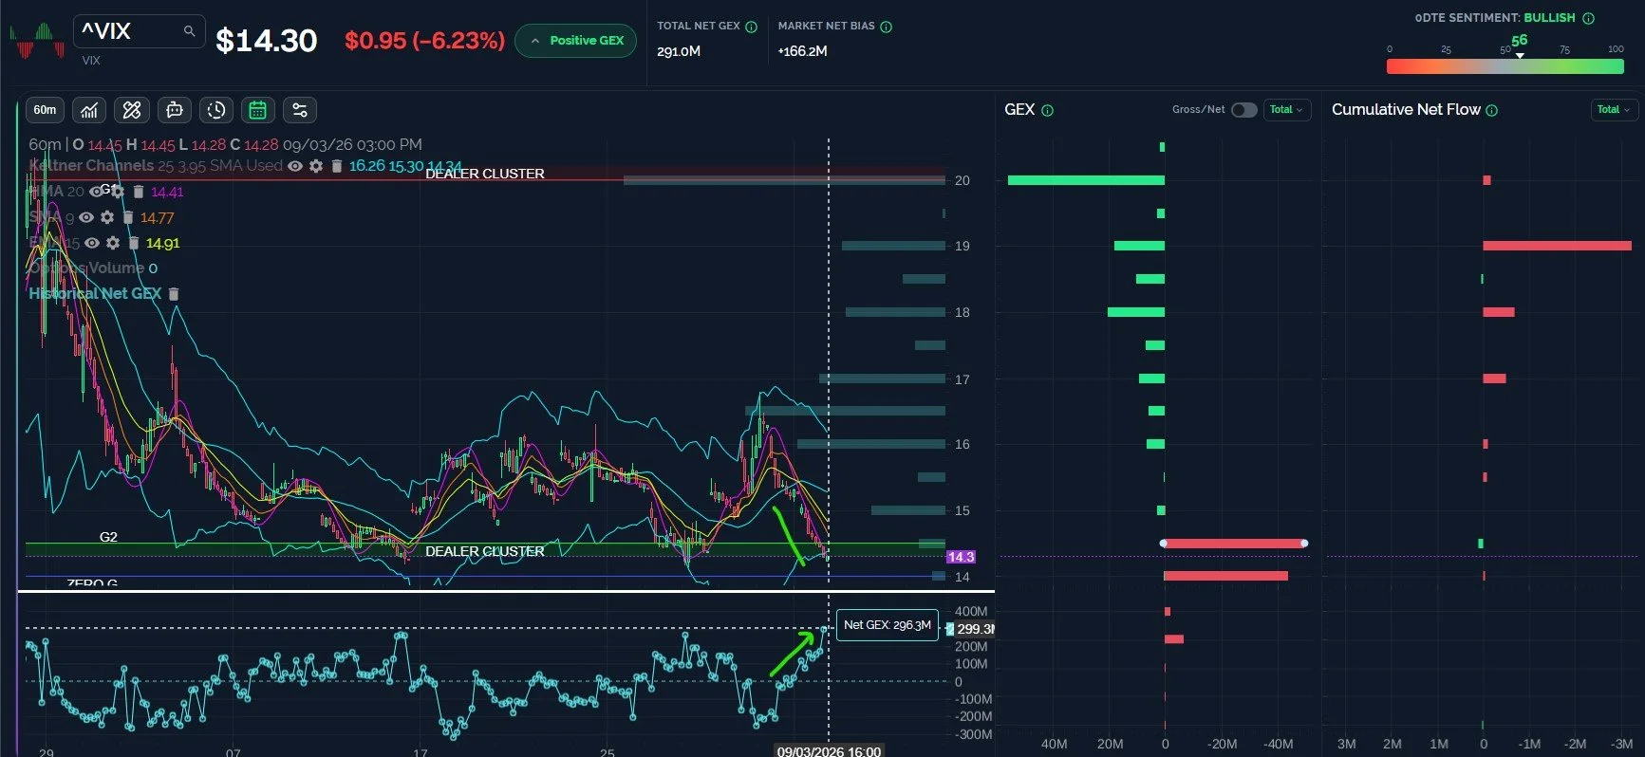
Task: Click the candlestick logo icon at top left
Action: [x=37, y=42]
